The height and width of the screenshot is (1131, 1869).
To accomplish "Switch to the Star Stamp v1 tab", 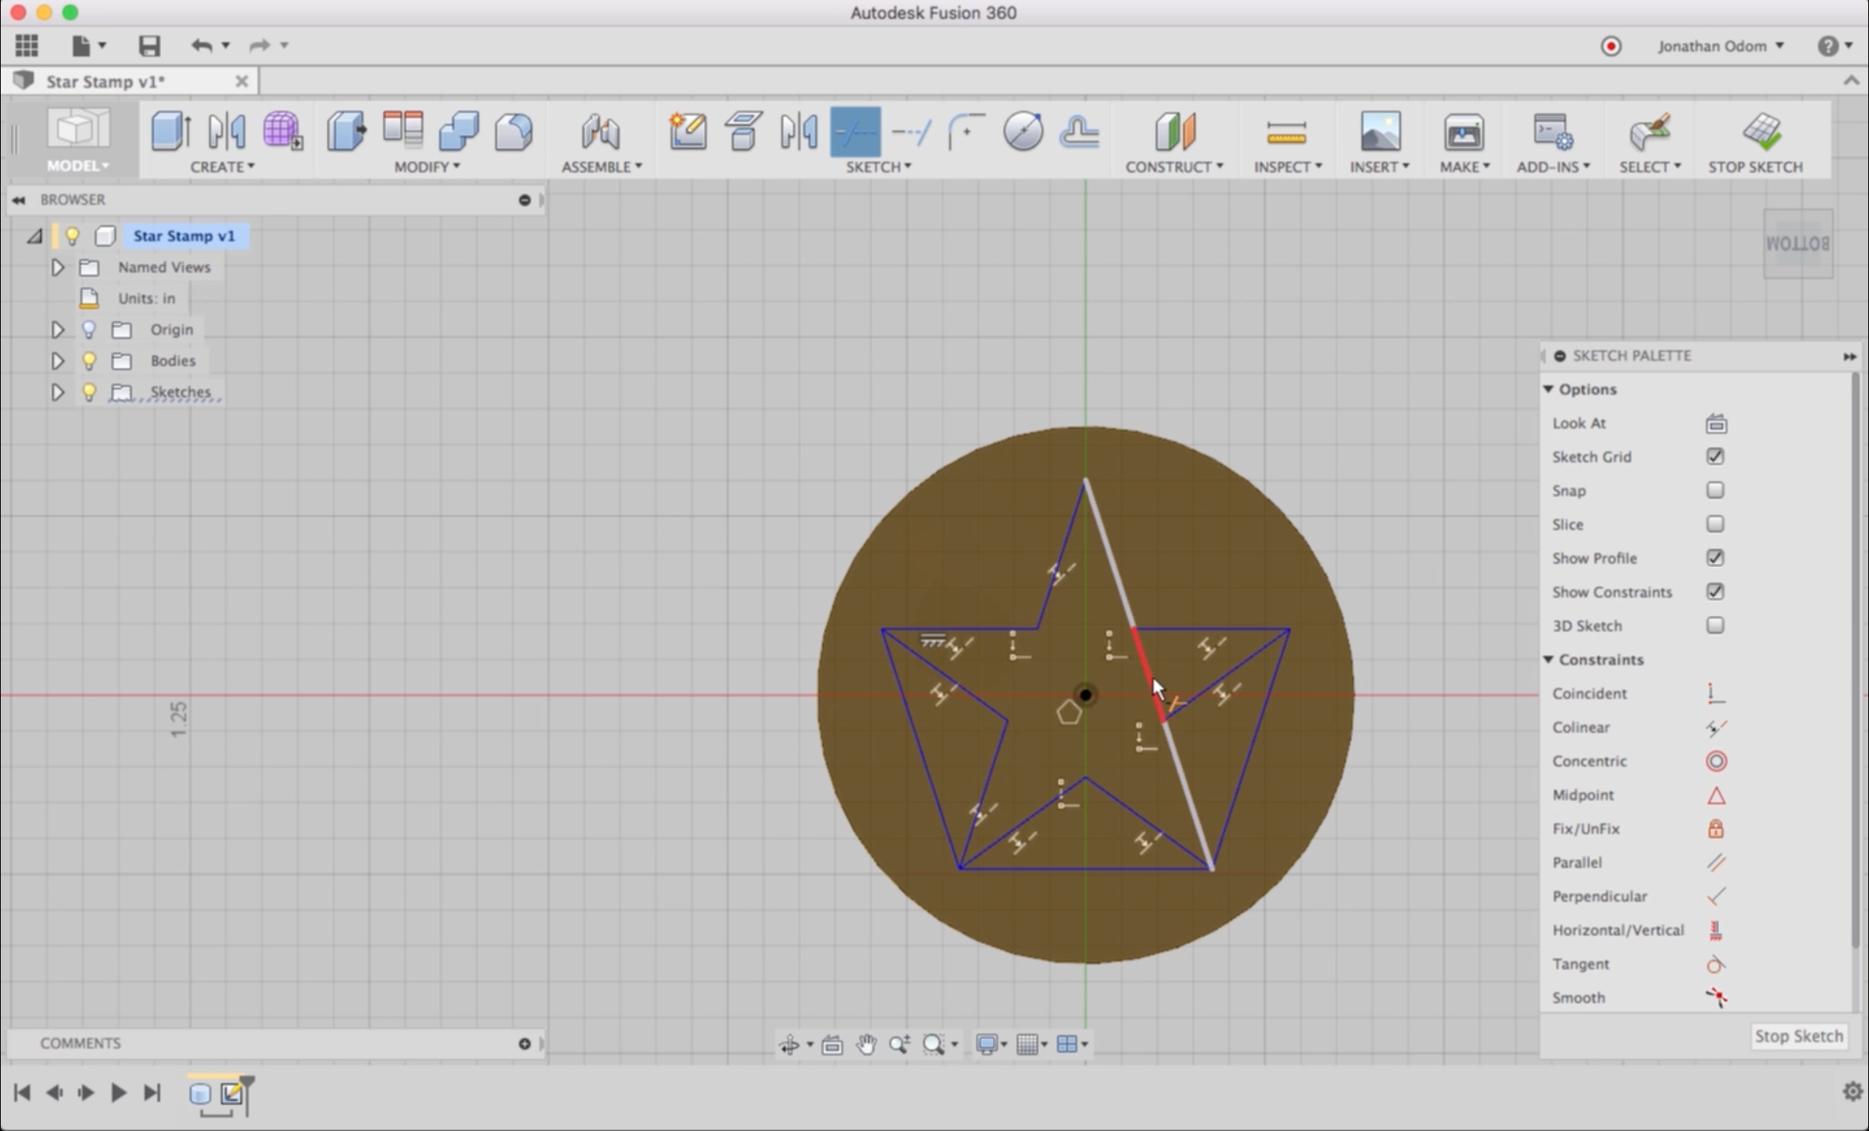I will click(106, 81).
